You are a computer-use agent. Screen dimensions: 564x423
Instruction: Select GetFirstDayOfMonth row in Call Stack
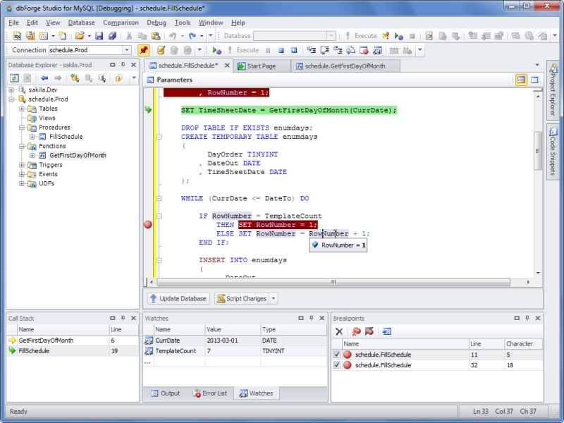tap(73, 341)
